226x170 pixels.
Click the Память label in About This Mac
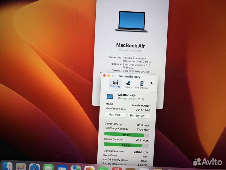pyautogui.click(x=116, y=71)
